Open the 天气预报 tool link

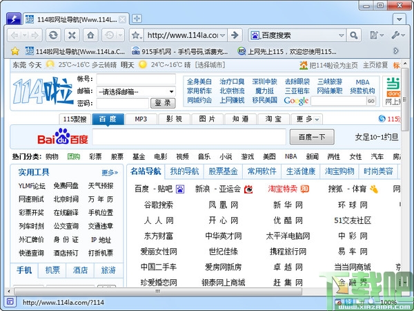(101, 186)
